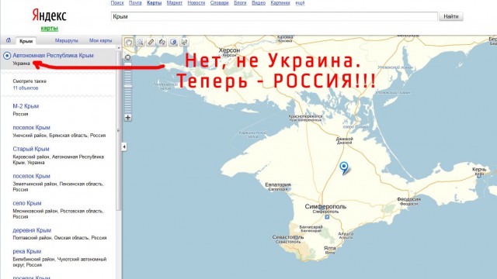
Task: Click the Украина caption under first result
Action: tap(21, 64)
